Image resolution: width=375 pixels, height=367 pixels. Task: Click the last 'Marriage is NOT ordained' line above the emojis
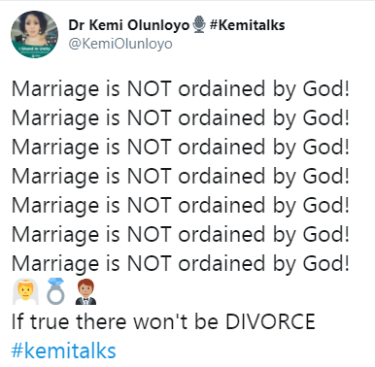[x=181, y=264]
